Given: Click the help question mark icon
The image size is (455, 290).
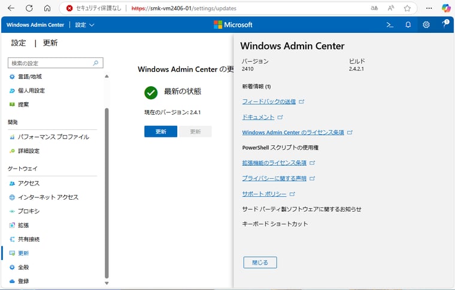Looking at the screenshot, I should (x=445, y=24).
